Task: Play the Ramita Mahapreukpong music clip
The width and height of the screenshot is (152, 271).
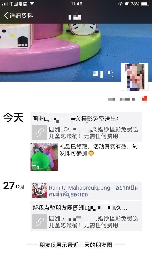Action: click(40, 191)
